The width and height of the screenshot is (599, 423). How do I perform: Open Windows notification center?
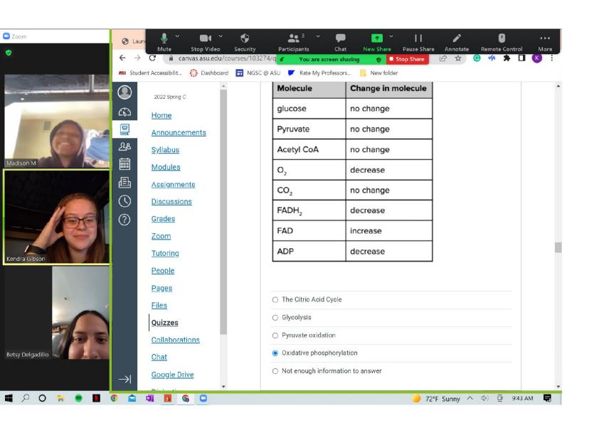pos(547,398)
